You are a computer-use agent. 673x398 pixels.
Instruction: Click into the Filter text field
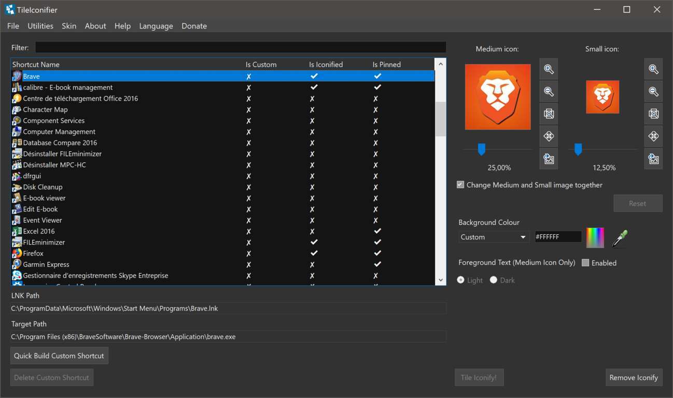pos(241,47)
